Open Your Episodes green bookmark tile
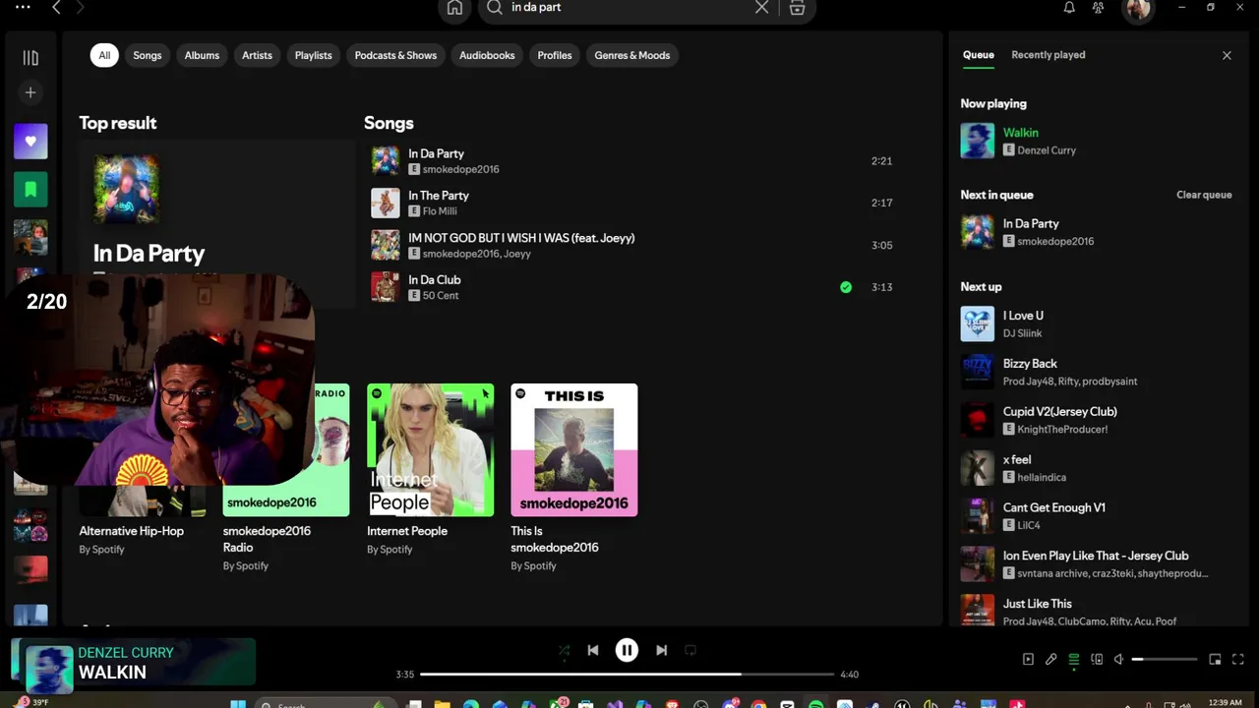The image size is (1259, 708). (x=30, y=189)
